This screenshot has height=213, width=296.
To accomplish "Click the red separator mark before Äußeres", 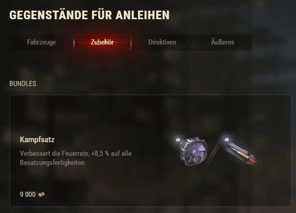I will pos(193,42).
